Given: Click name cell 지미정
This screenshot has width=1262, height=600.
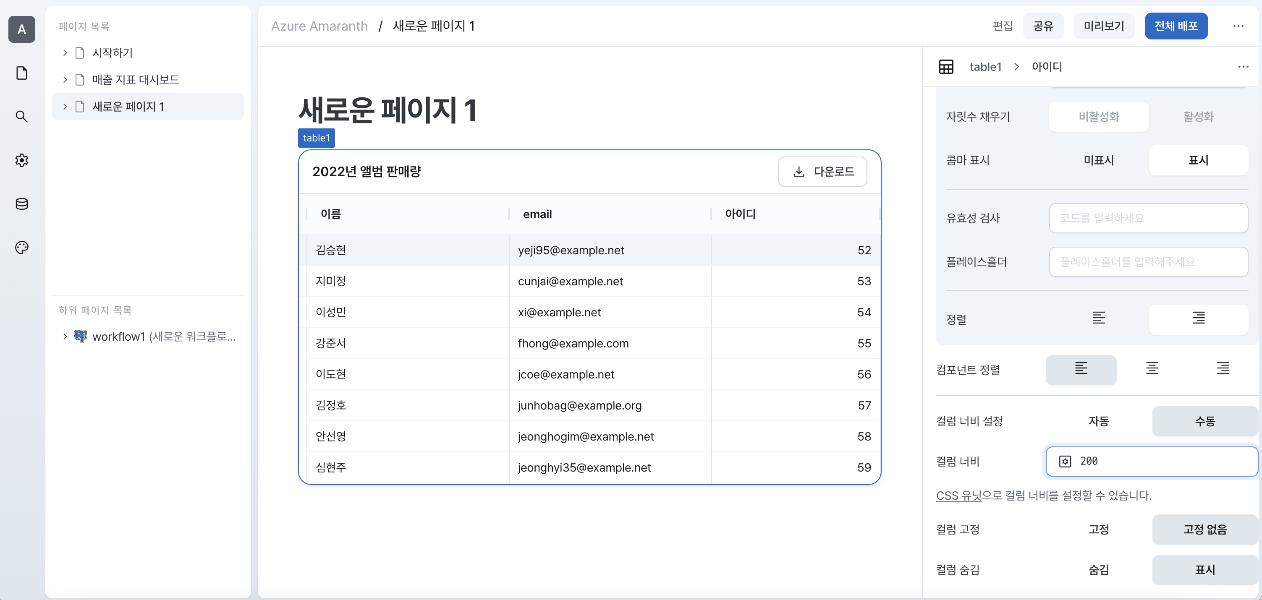Looking at the screenshot, I should point(408,281).
